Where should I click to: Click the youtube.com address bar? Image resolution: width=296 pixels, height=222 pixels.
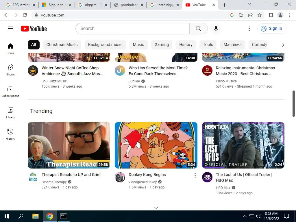[130, 15]
